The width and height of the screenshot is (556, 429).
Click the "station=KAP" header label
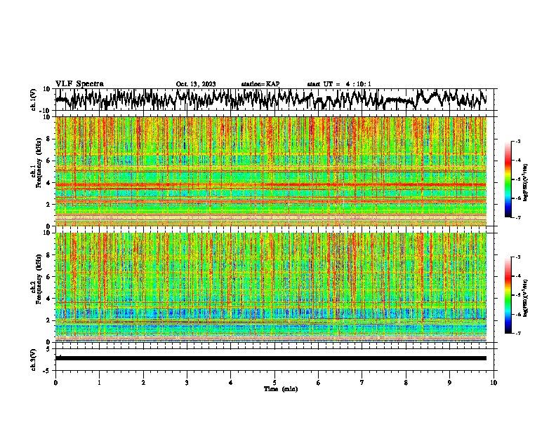pyautogui.click(x=260, y=84)
